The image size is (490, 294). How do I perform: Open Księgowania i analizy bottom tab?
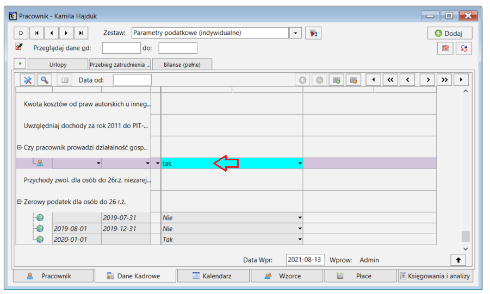(435, 276)
